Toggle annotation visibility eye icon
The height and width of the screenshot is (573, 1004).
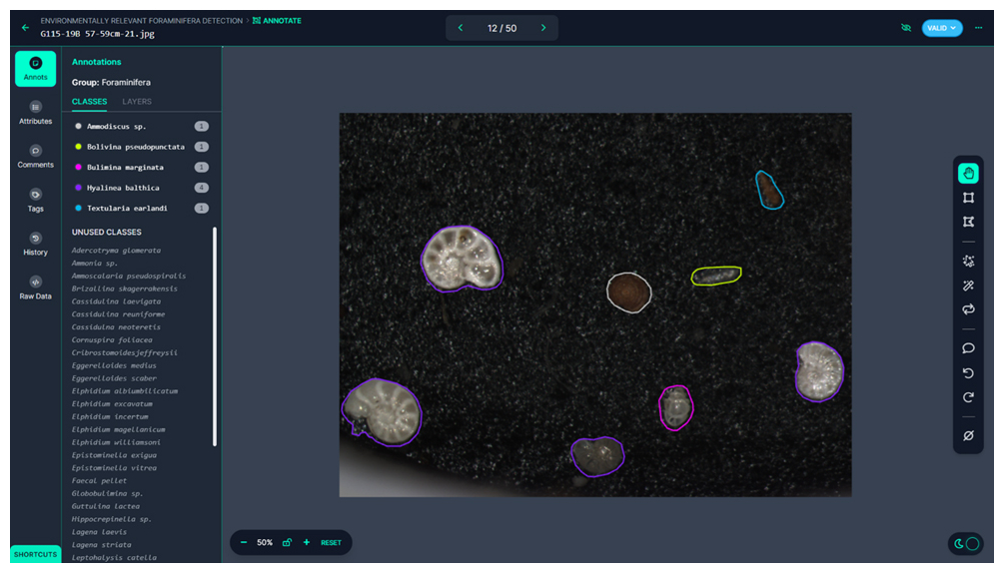(906, 28)
